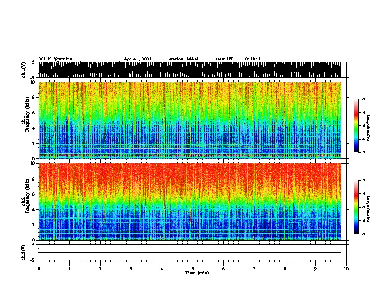Select the start UT 10:10:1 label
Viewport: 390px width, 301px height.
click(x=238, y=59)
